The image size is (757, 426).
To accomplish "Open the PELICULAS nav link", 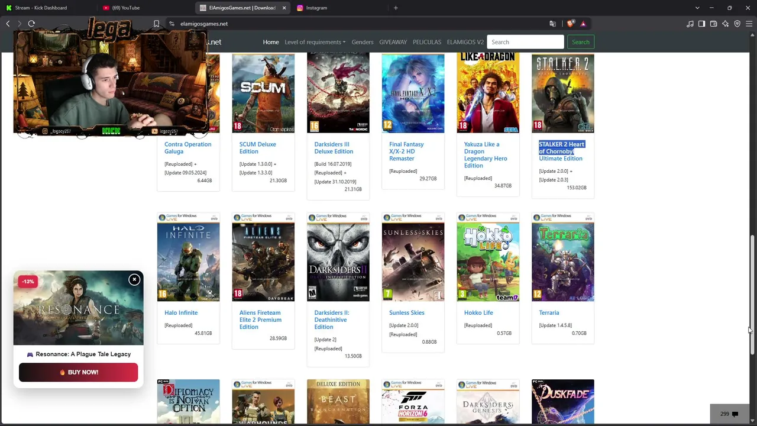I will pyautogui.click(x=427, y=42).
